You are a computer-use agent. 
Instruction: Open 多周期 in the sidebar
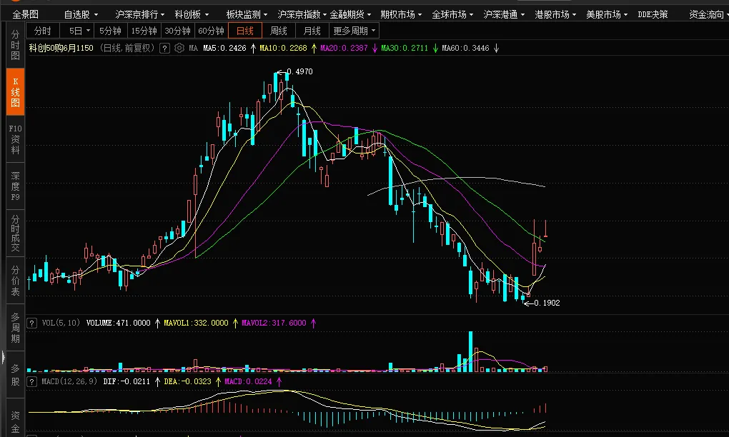15,328
